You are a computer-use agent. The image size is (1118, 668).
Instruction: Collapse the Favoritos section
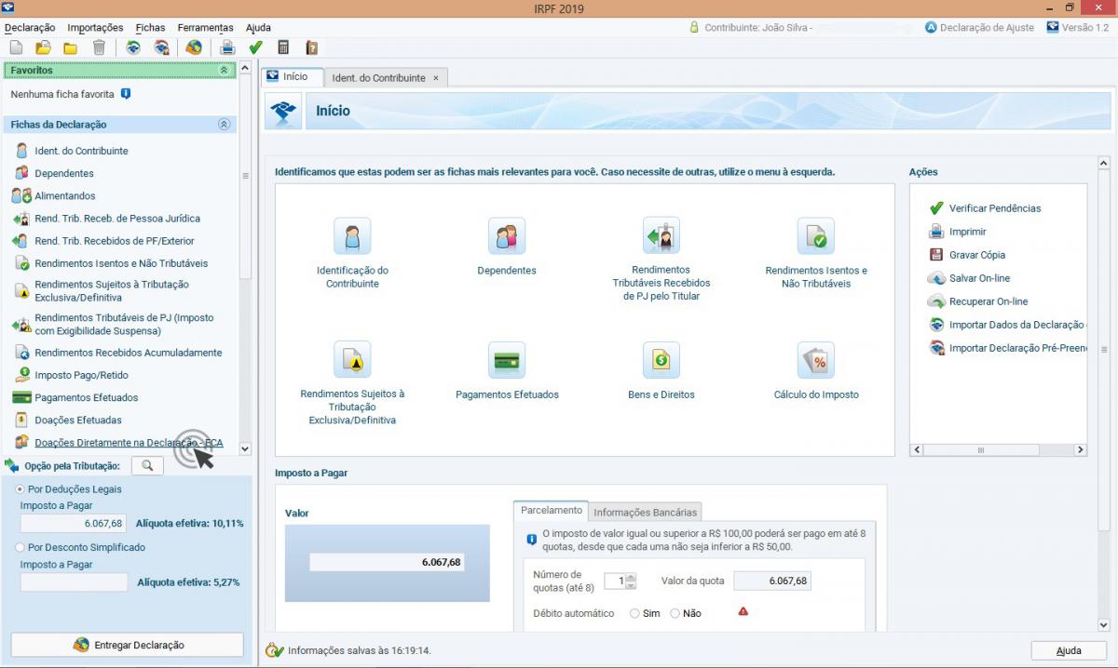tap(224, 70)
